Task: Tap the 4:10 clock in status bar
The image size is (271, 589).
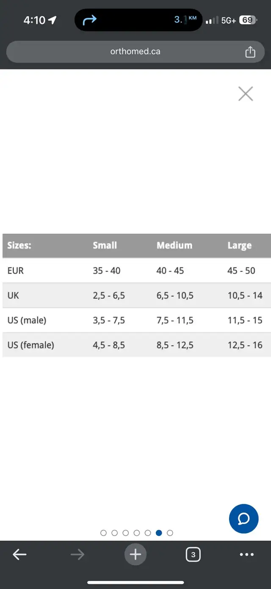Action: (x=35, y=20)
